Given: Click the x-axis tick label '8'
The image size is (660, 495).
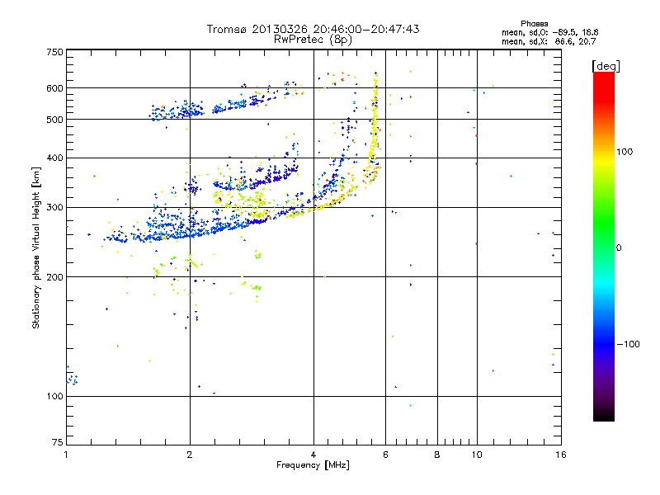Looking at the screenshot, I should pyautogui.click(x=437, y=455).
